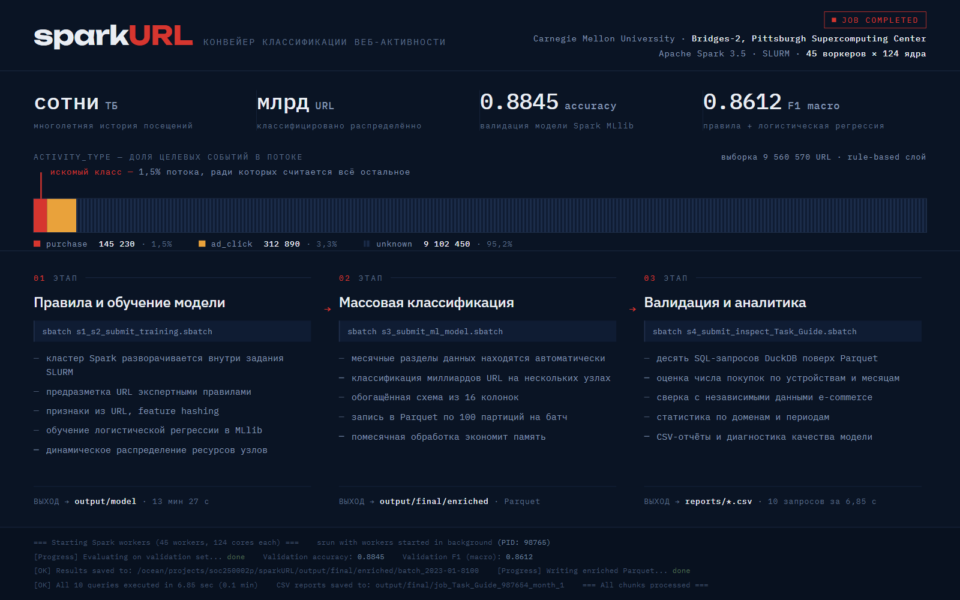960x600 pixels.
Task: Click the МЛРД URL metric
Action: tap(295, 104)
